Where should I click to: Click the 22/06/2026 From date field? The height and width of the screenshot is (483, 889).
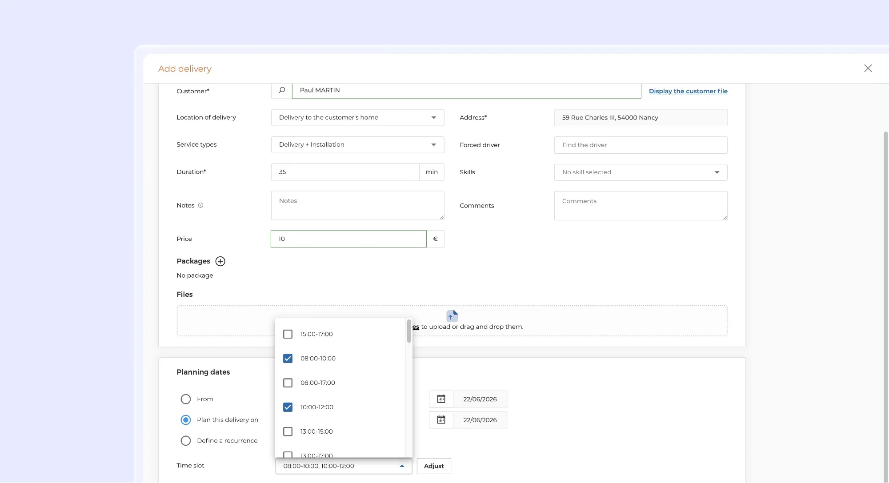pyautogui.click(x=480, y=399)
